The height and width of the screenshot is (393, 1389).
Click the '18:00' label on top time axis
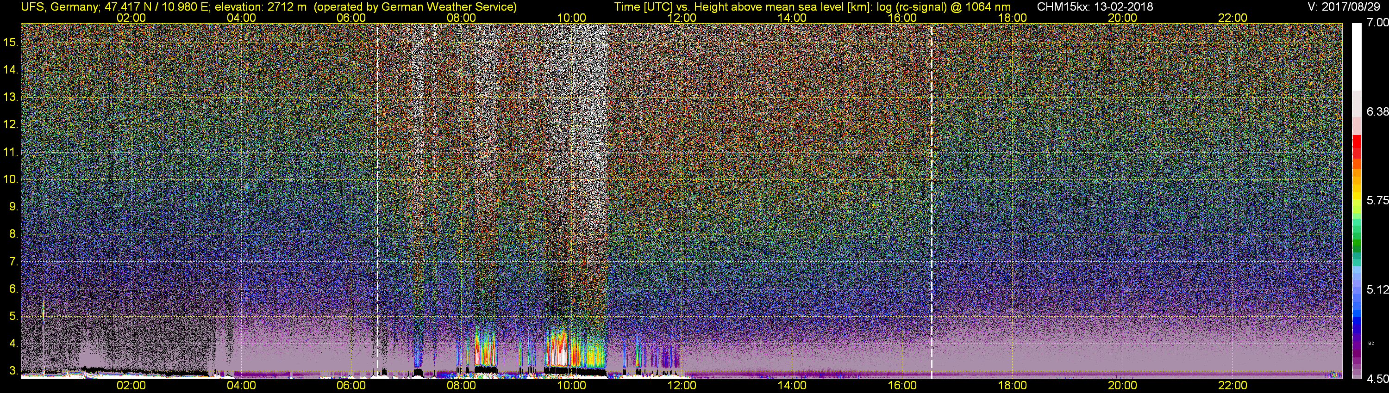coord(1012,18)
